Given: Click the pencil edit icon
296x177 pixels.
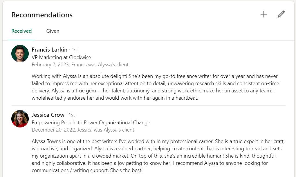Looking at the screenshot, I should pos(281,14).
